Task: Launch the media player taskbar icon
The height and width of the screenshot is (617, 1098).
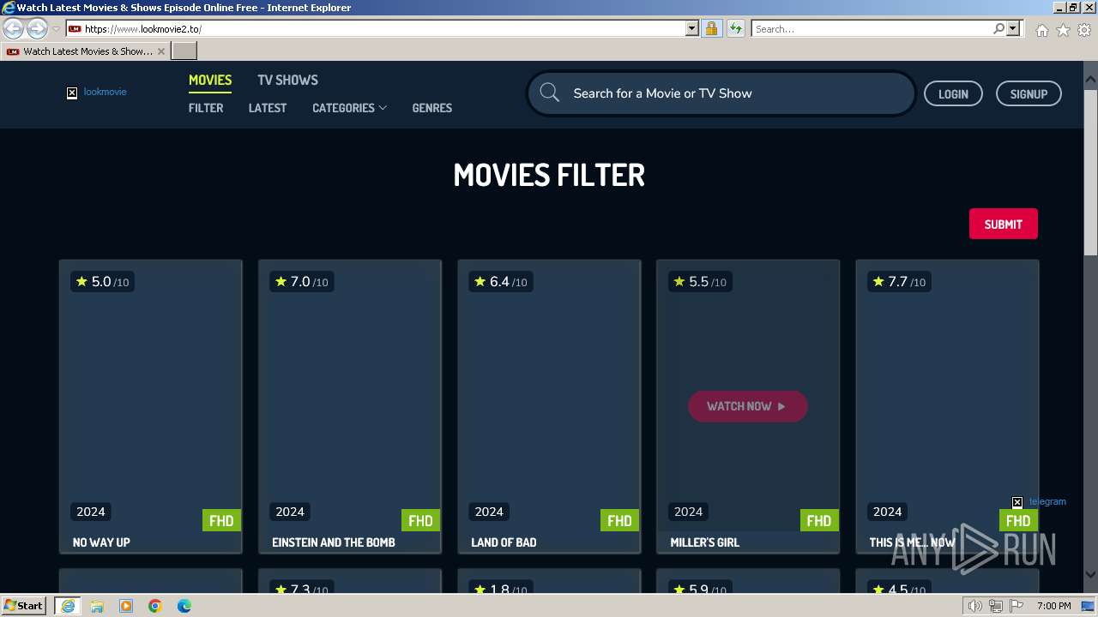Action: pyautogui.click(x=126, y=606)
